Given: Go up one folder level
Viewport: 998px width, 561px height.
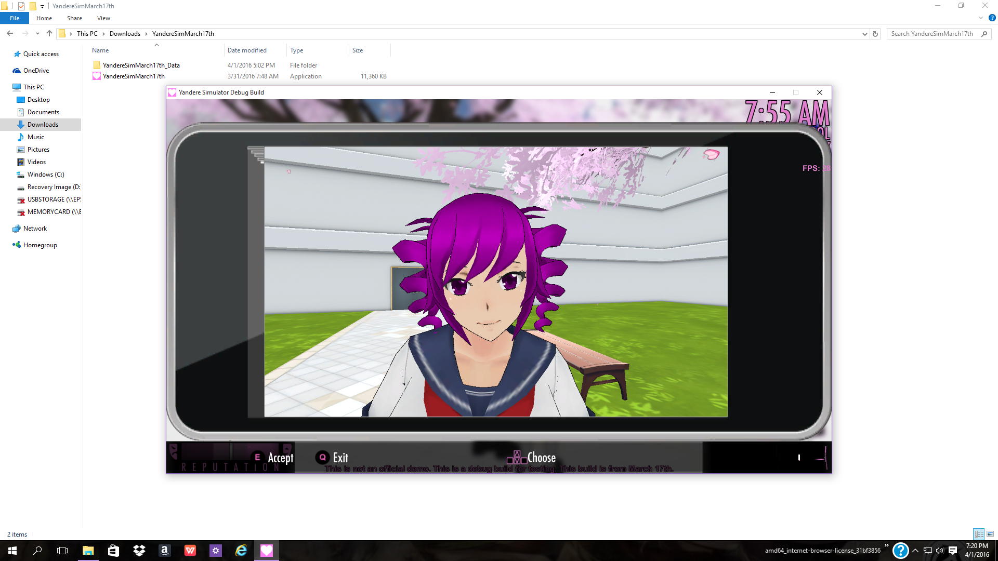Looking at the screenshot, I should click(x=49, y=33).
